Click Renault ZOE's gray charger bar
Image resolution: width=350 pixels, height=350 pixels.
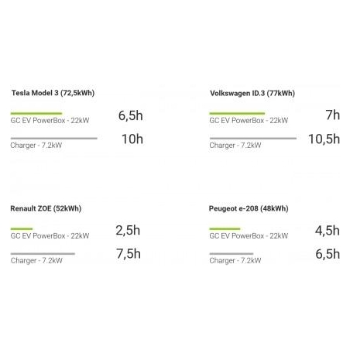(x=43, y=254)
